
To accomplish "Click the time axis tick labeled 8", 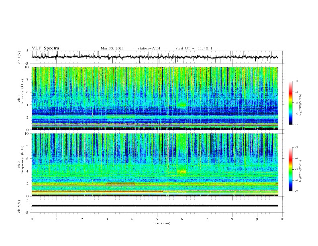I will 232,219.
